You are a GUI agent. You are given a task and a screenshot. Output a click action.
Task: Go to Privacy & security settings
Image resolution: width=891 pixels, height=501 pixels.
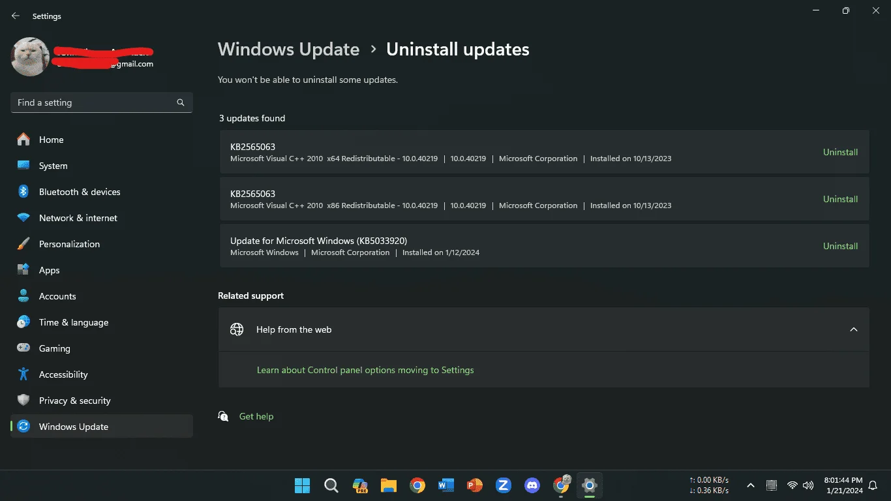click(102, 401)
